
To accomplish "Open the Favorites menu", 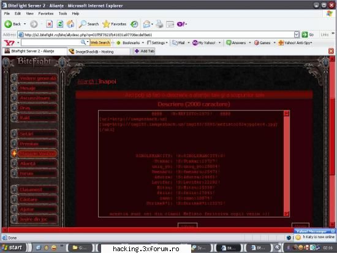I will coord(46,14).
